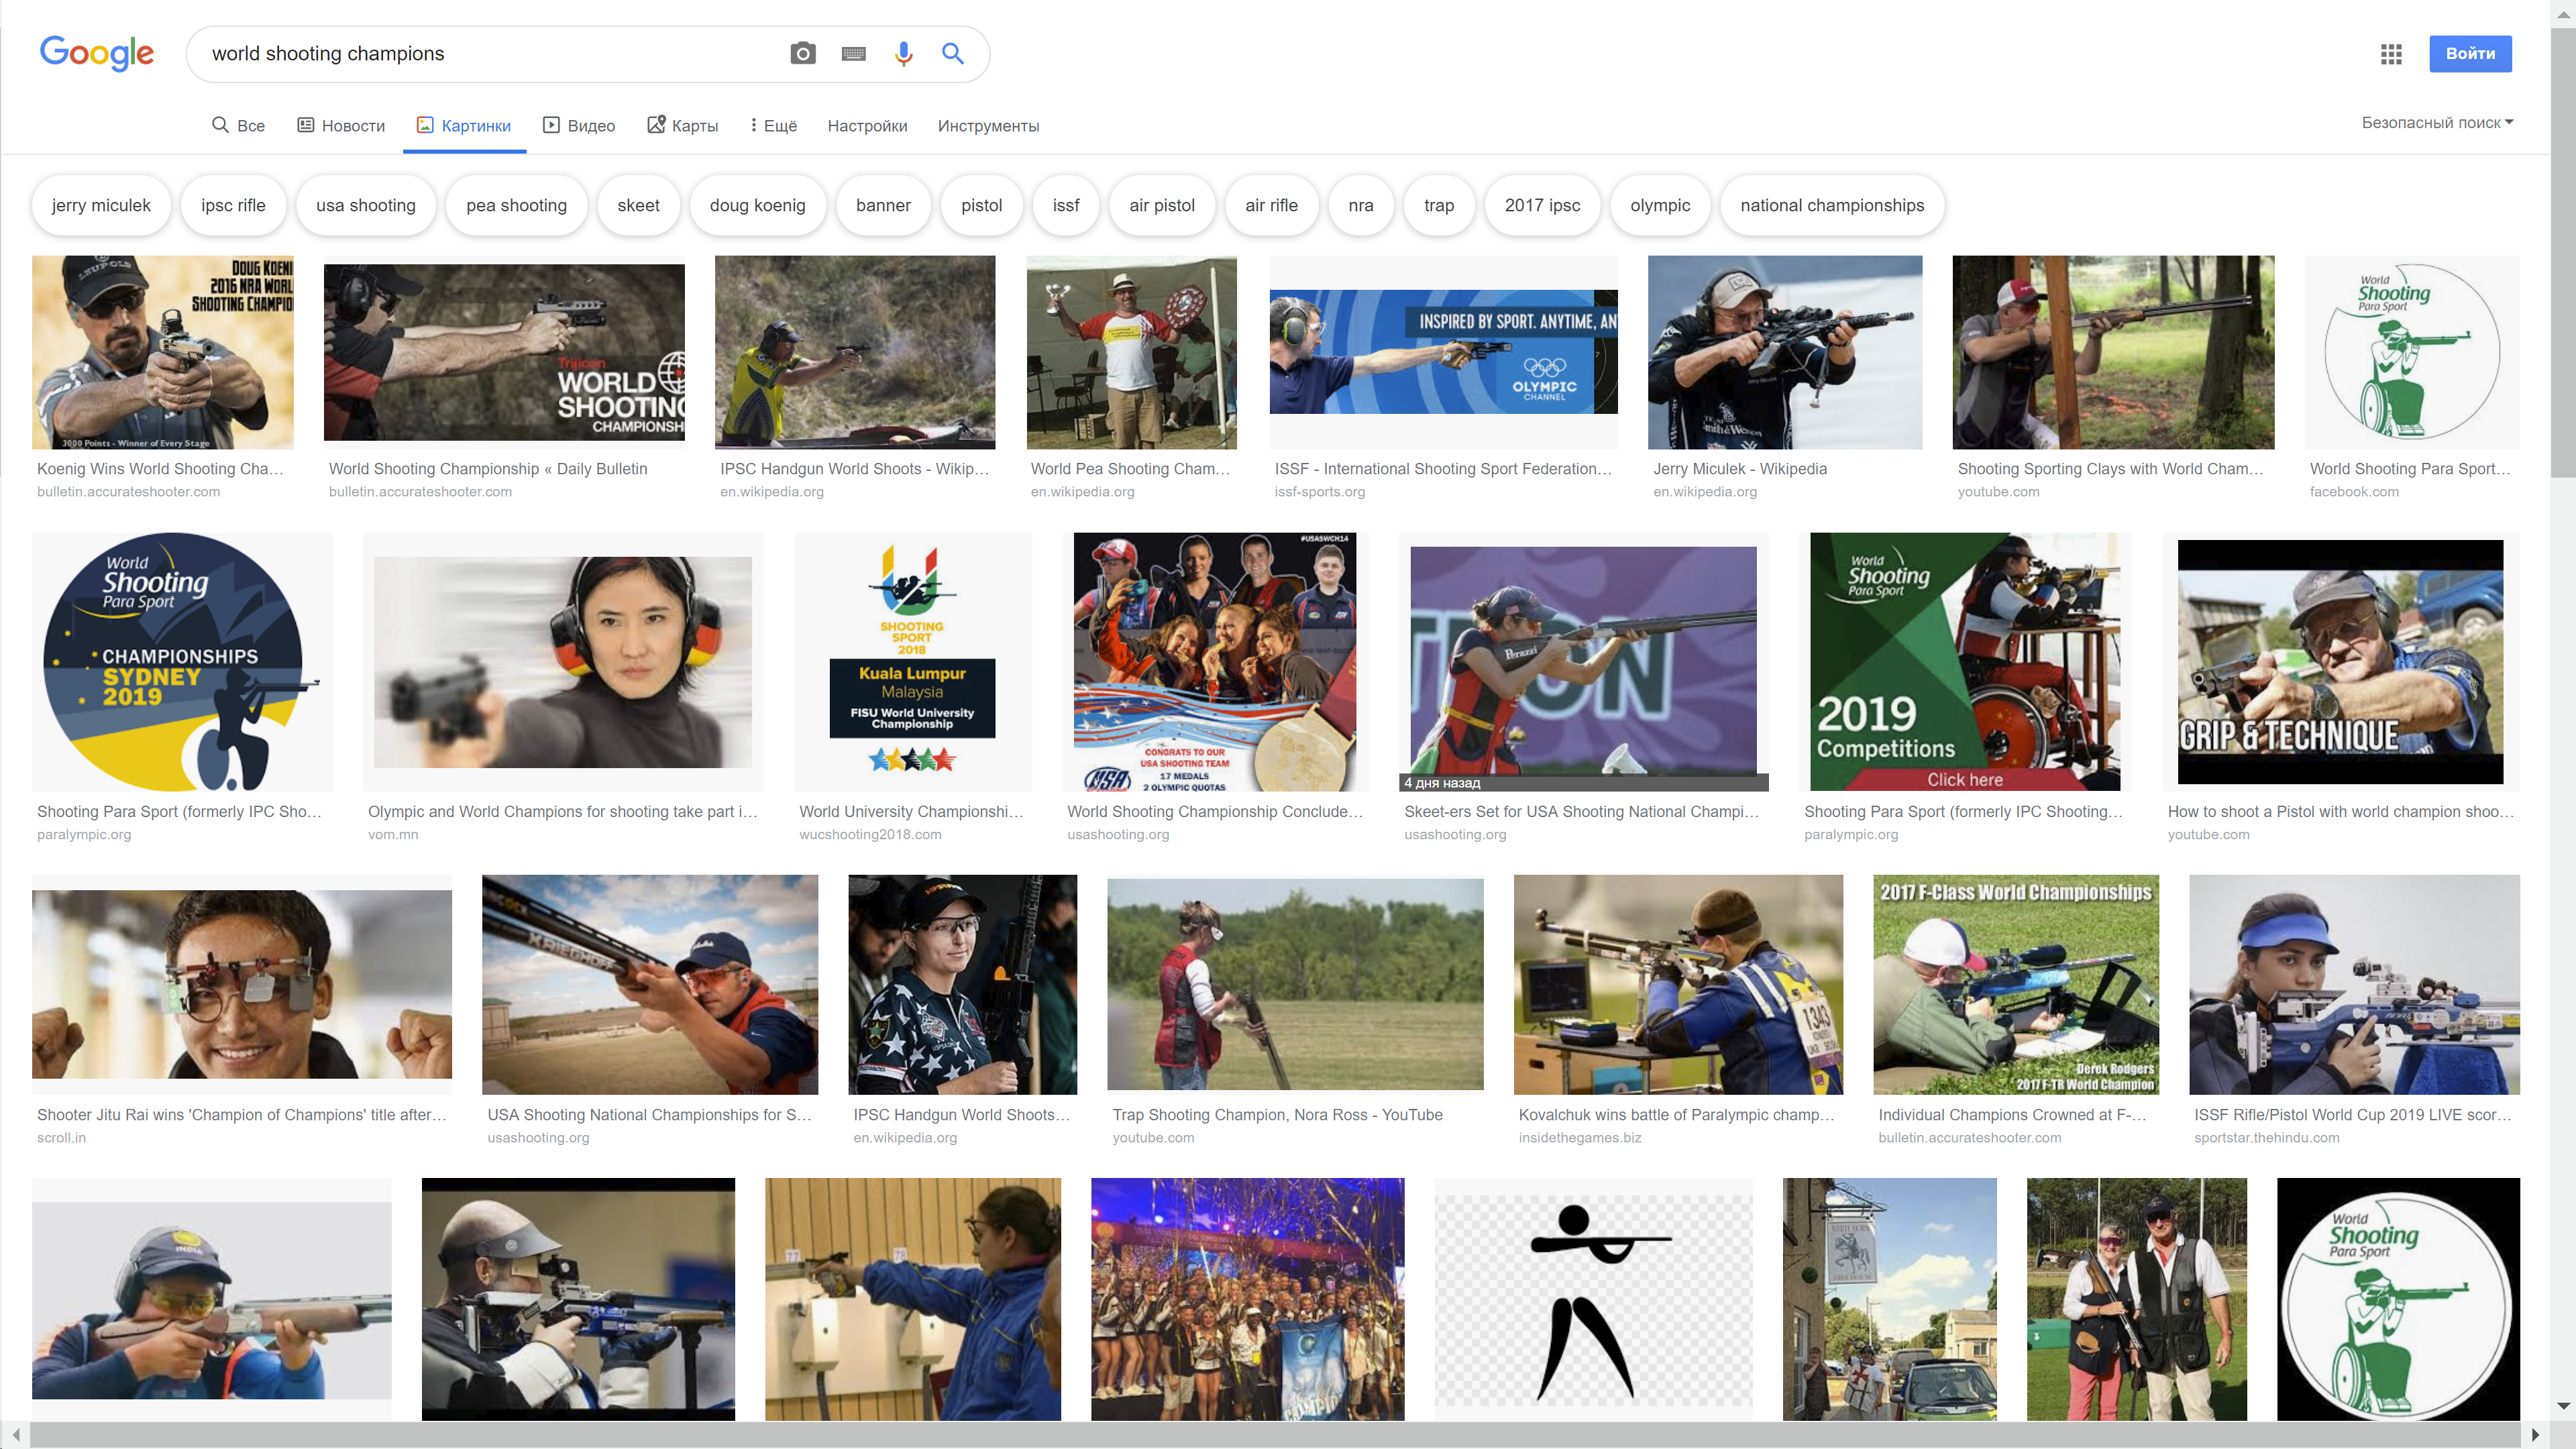This screenshot has height=1449, width=2576.
Task: Click the microphone voice search icon
Action: click(x=903, y=54)
